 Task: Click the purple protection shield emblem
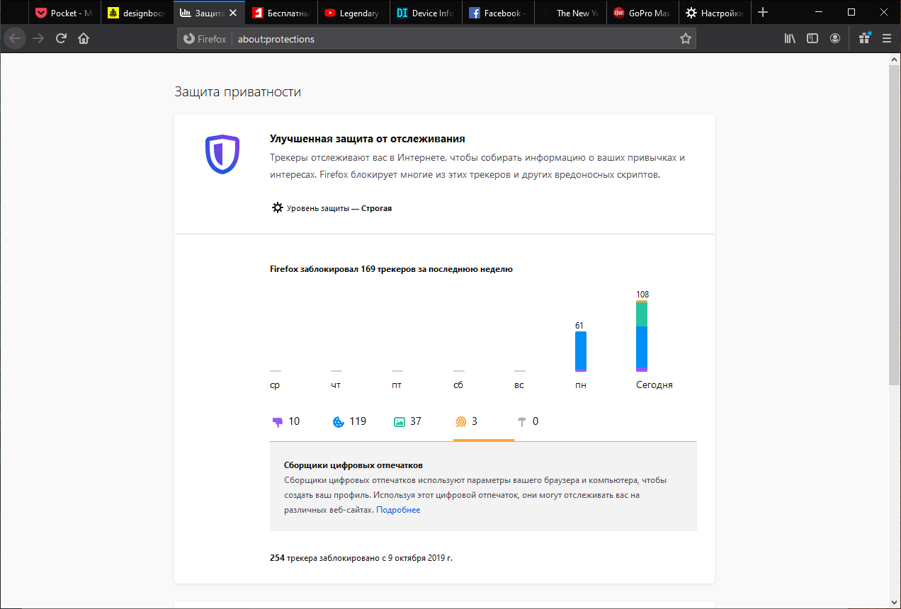tap(222, 154)
